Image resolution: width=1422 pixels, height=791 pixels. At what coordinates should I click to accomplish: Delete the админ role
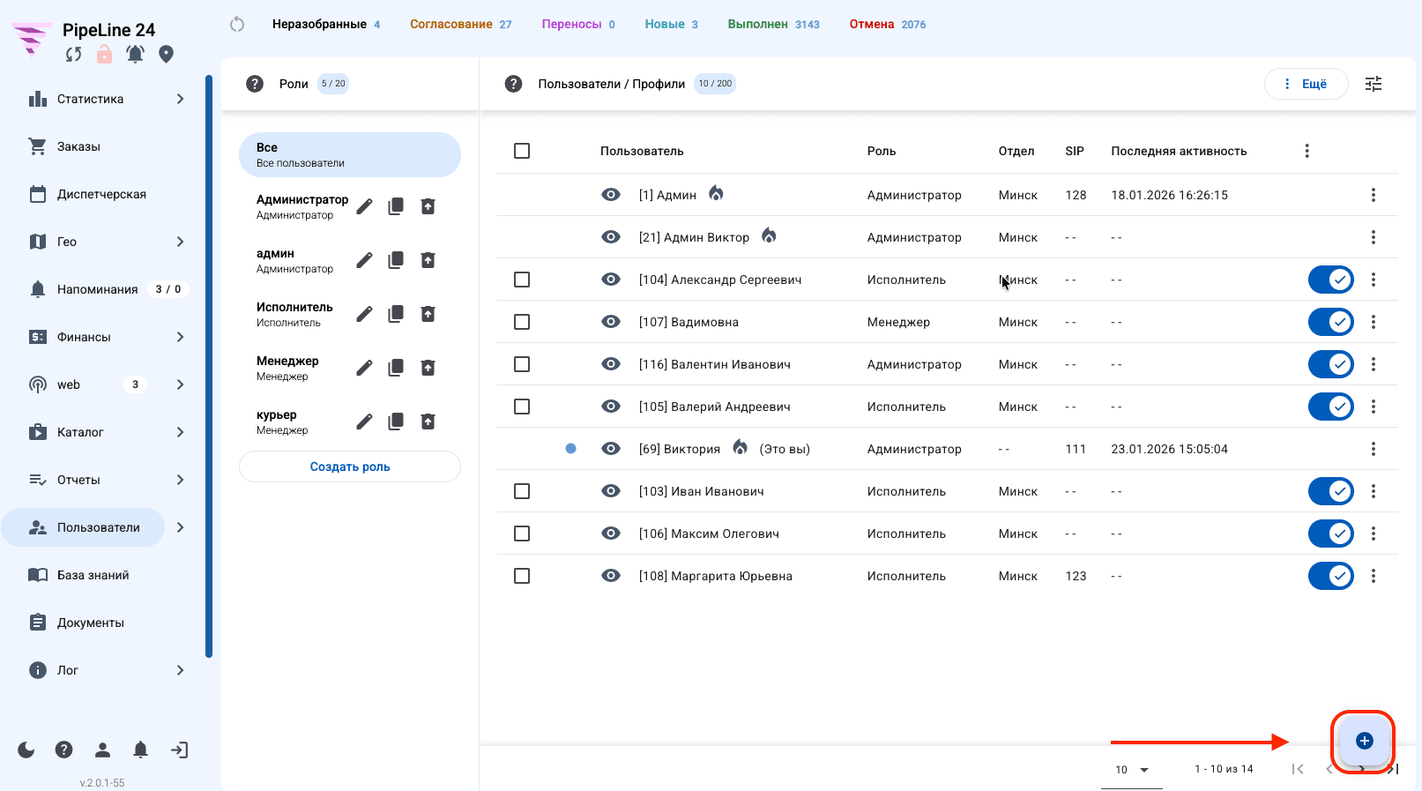tap(428, 260)
